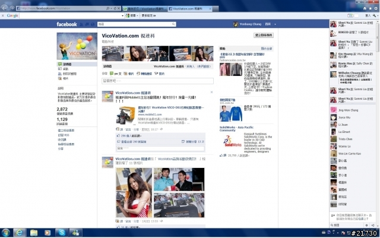Click the magnifier search icon in address bar
Image resolution: width=380 pixels, height=238 pixels.
tap(107, 8)
